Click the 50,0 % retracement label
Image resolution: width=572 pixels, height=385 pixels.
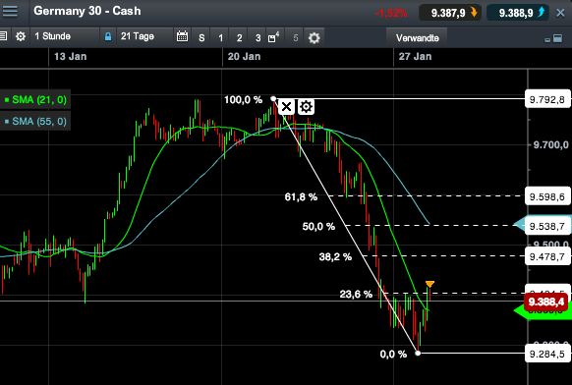click(x=318, y=227)
